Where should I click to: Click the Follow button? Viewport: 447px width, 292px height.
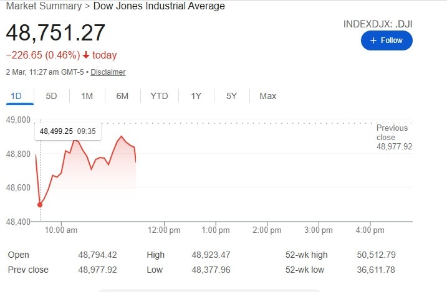tap(387, 40)
